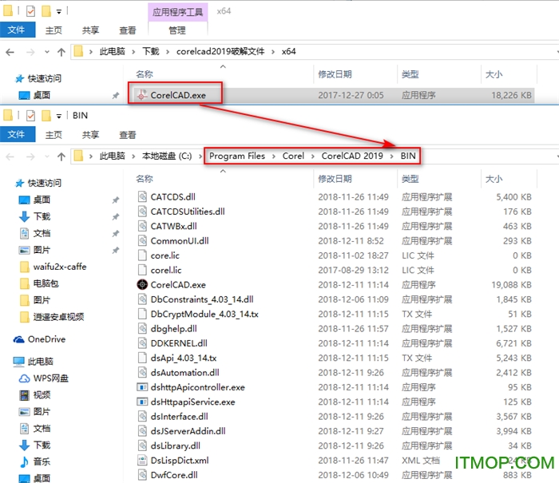Click 本地磁盘 (C:) breadcrumb
This screenshot has height=483, width=559.
[x=167, y=156]
